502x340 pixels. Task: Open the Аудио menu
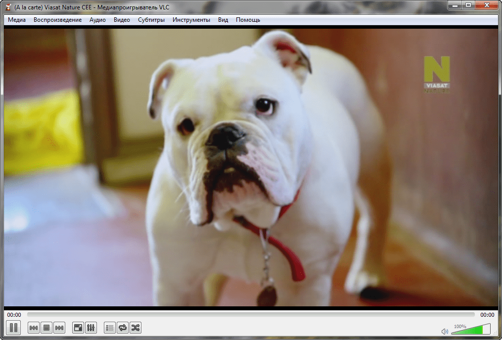click(x=97, y=20)
